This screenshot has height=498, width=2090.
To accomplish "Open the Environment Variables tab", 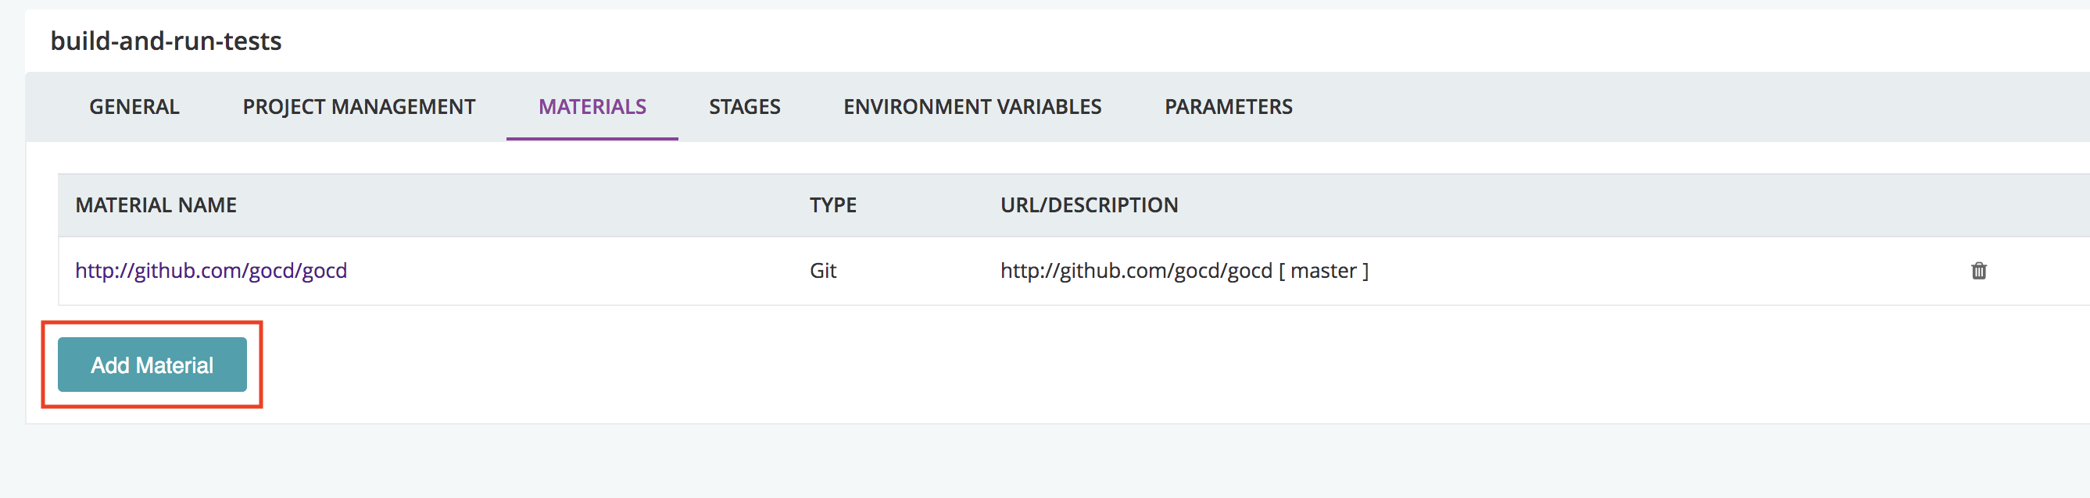I will click(x=972, y=107).
